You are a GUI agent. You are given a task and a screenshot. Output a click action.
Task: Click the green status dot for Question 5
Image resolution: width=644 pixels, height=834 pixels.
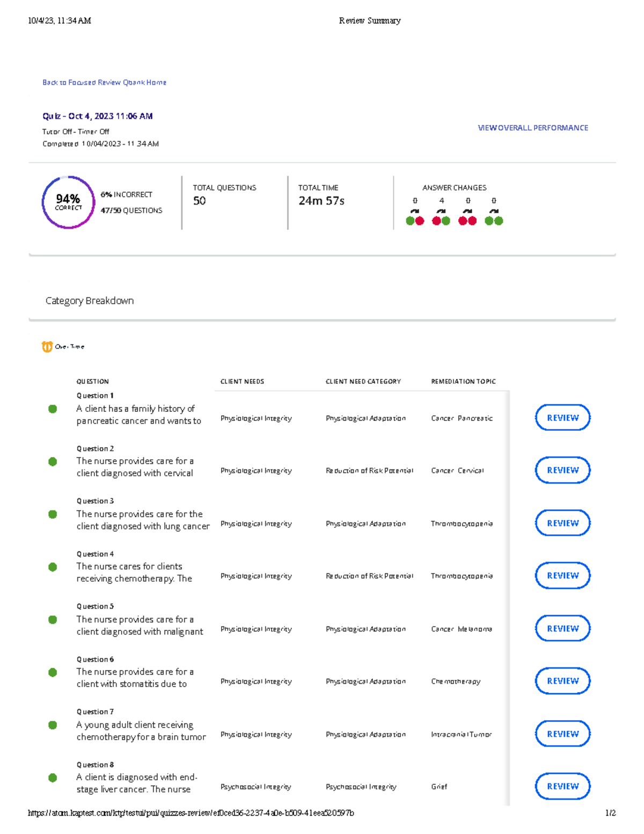(52, 619)
